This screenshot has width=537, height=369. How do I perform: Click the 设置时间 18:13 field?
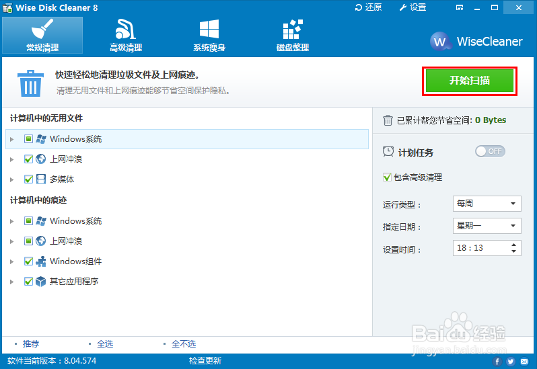[487, 248]
